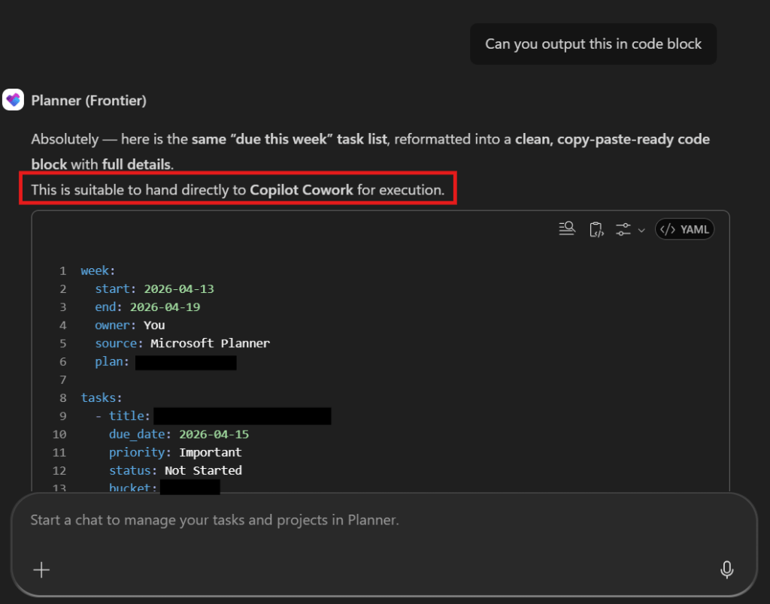770x604 pixels.
Task: Click the "Not Started" status value
Action: pyautogui.click(x=203, y=470)
